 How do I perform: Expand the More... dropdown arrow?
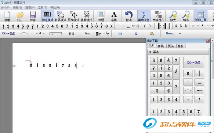(180, 34)
